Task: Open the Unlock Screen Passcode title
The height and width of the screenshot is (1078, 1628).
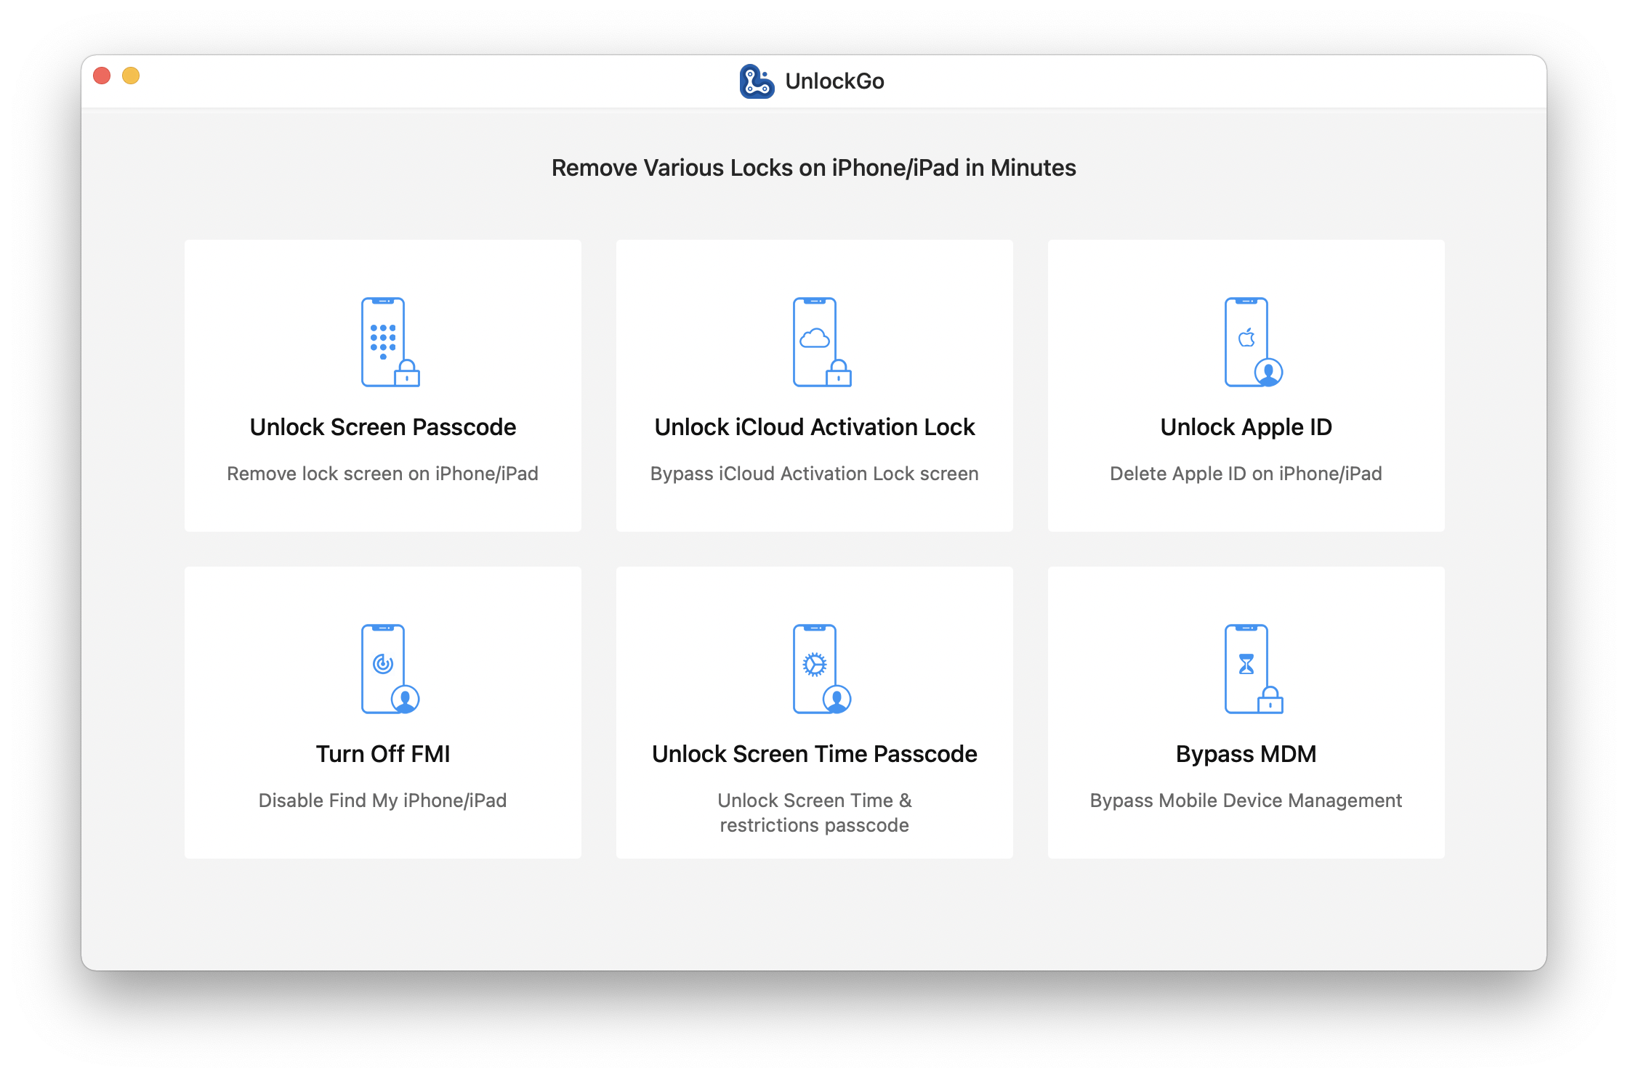Action: (383, 427)
